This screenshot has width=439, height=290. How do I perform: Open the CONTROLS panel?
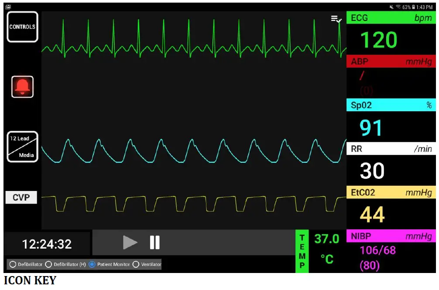[x=22, y=27]
